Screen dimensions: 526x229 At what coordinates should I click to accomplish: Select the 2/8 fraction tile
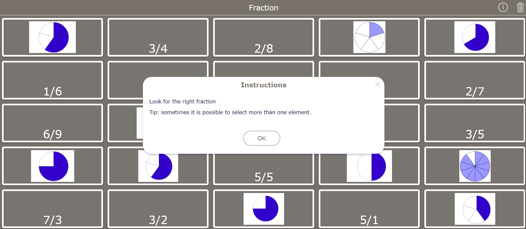tap(263, 37)
